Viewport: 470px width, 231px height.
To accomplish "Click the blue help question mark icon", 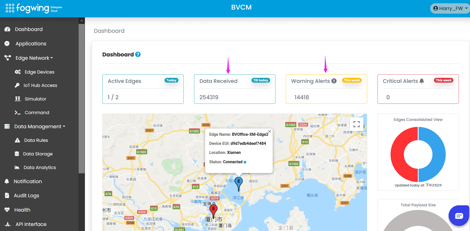I will [138, 54].
